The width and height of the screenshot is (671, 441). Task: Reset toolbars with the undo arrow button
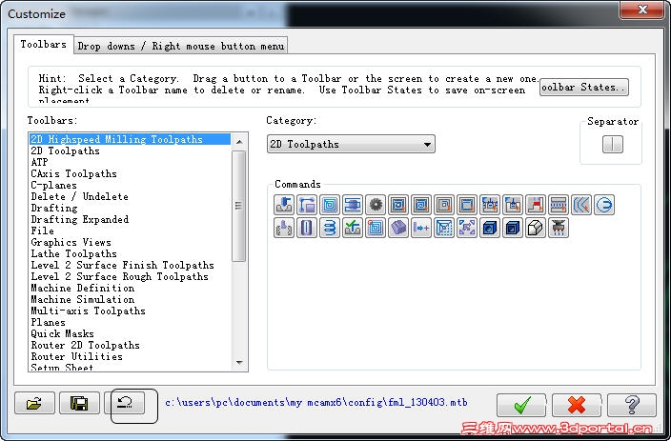[125, 403]
